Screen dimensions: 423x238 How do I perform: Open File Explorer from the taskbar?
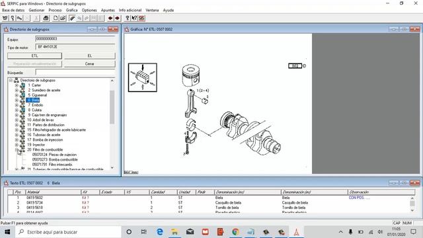click(x=174, y=232)
